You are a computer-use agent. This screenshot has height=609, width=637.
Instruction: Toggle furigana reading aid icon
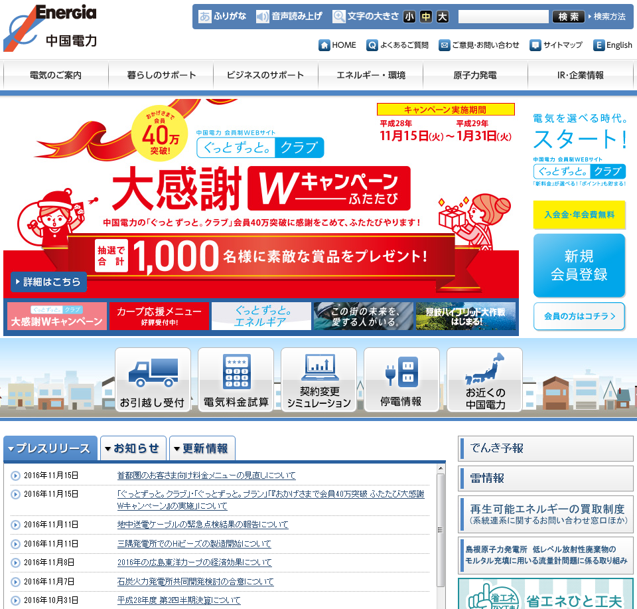[x=205, y=17]
